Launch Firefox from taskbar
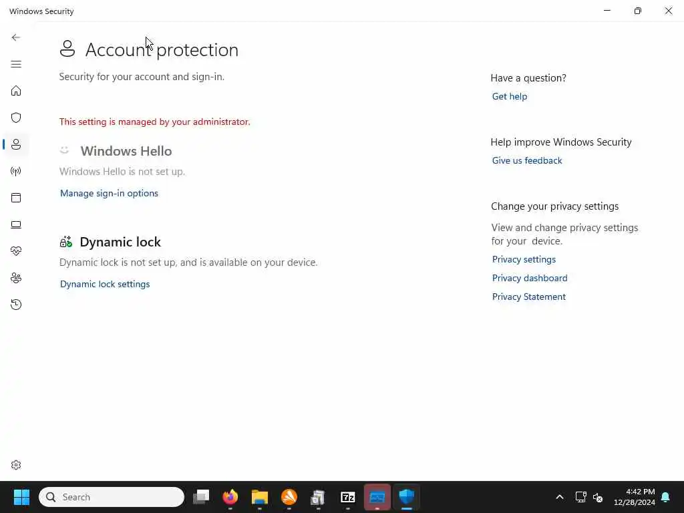Viewport: 684px width, 513px height. click(x=230, y=497)
